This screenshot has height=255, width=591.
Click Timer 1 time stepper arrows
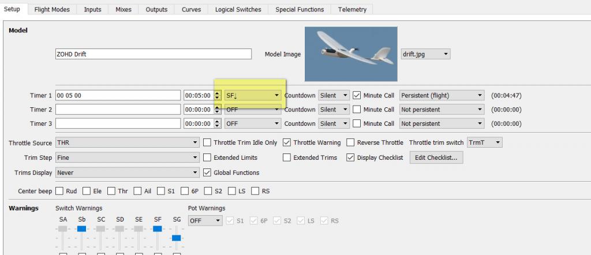217,95
